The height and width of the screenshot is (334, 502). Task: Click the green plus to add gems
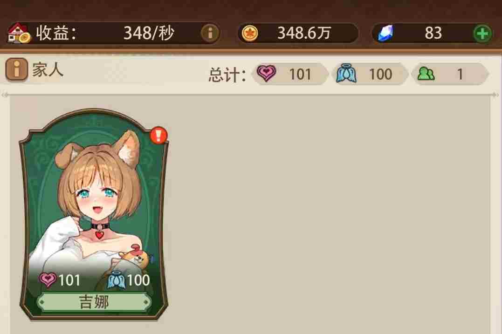tap(482, 33)
